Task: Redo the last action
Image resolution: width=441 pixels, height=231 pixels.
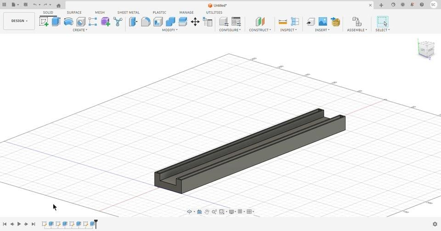Action: (46, 5)
